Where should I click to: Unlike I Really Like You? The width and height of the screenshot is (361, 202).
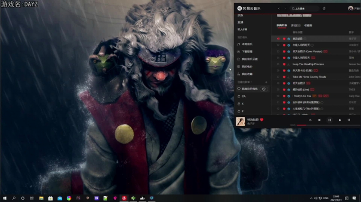click(284, 96)
